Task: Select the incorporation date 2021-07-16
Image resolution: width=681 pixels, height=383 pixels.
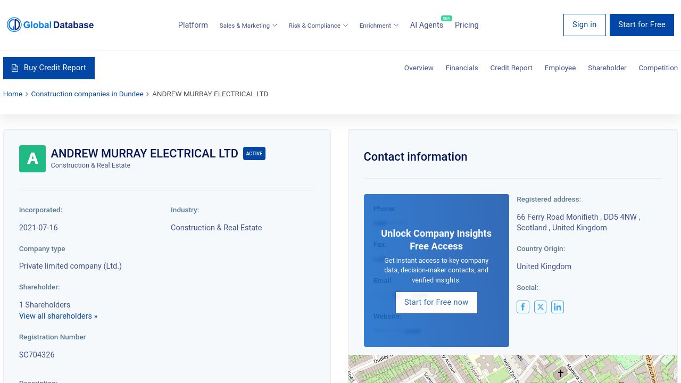Action: click(x=38, y=228)
